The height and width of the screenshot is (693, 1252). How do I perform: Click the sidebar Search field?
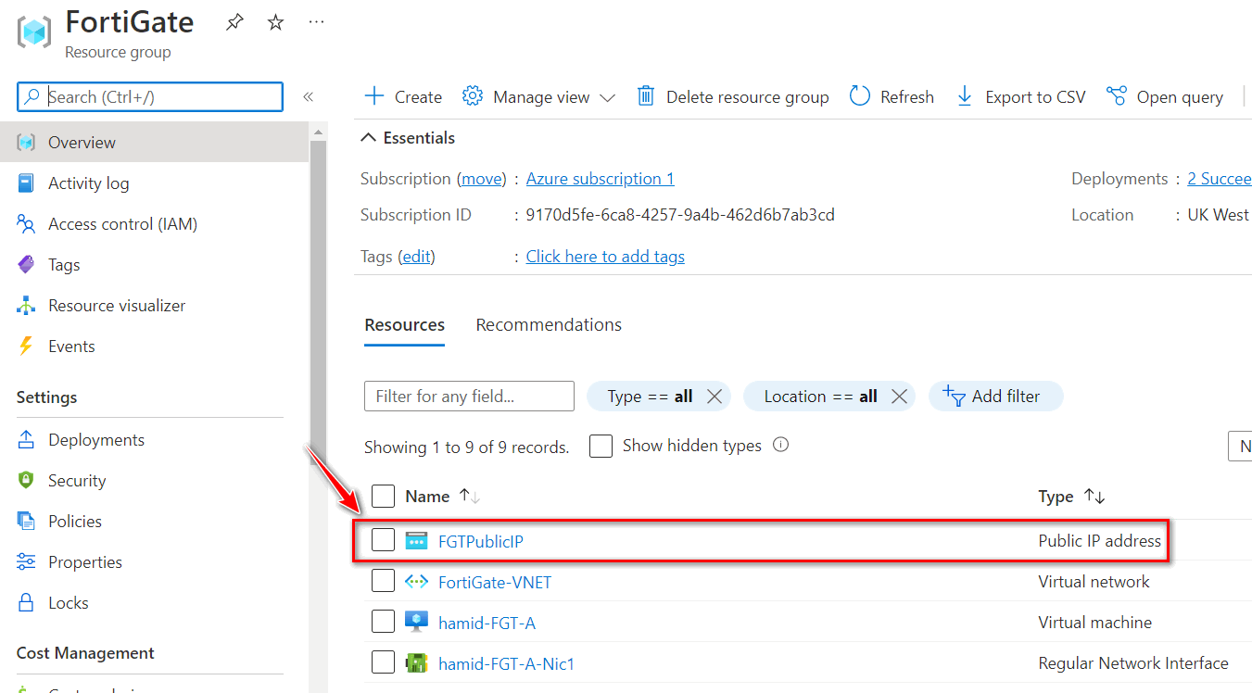point(150,97)
